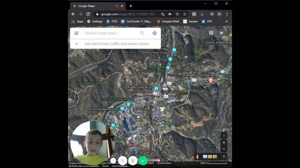Go back in the browser
This screenshot has width=300, height=168.
[73, 14]
